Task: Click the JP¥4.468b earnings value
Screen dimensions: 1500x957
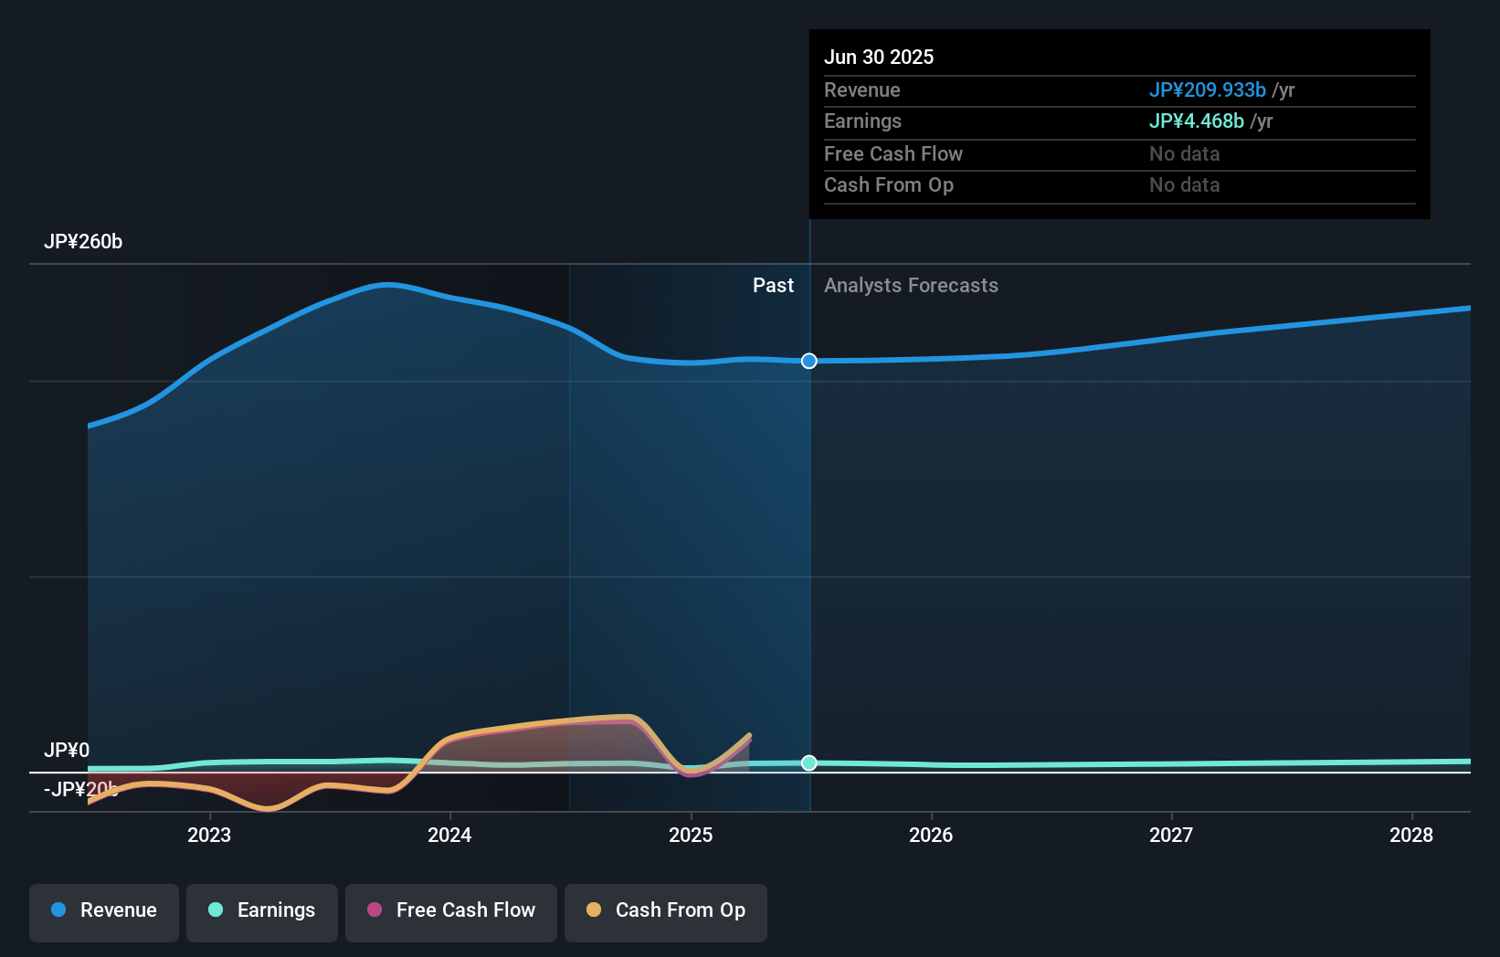Action: point(1196,121)
